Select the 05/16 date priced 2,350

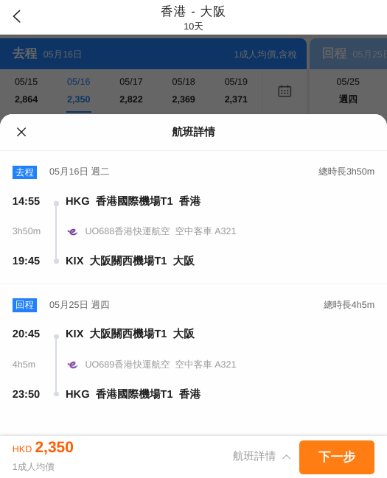79,91
